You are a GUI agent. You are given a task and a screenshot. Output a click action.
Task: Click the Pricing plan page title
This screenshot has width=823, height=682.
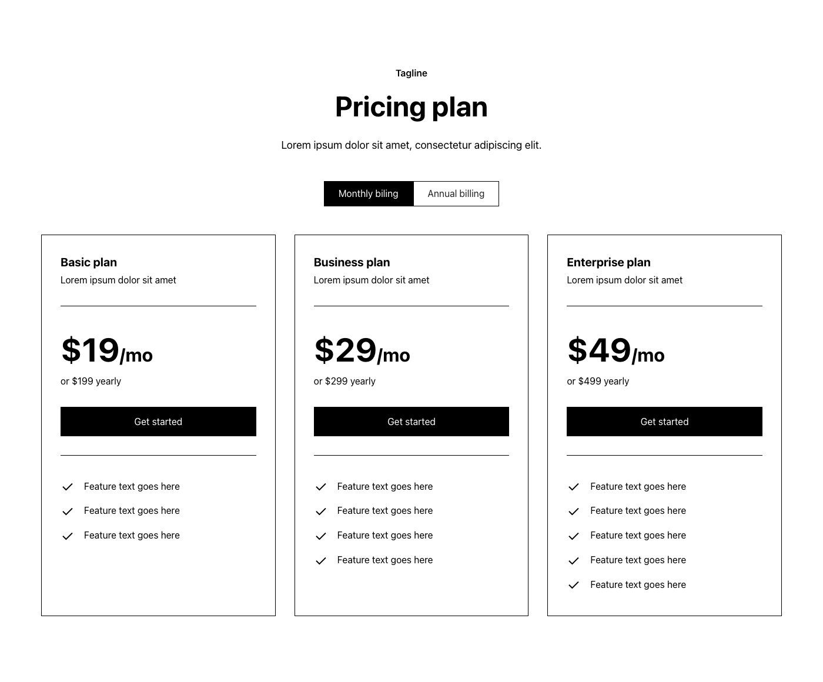click(411, 107)
